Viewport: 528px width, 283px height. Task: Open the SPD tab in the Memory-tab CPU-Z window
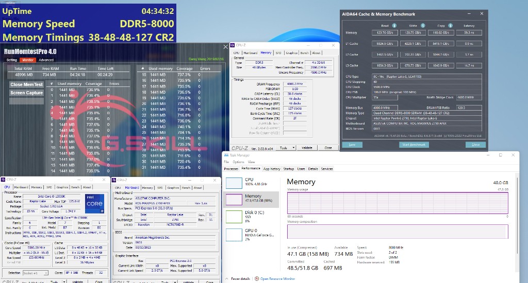[x=278, y=53]
